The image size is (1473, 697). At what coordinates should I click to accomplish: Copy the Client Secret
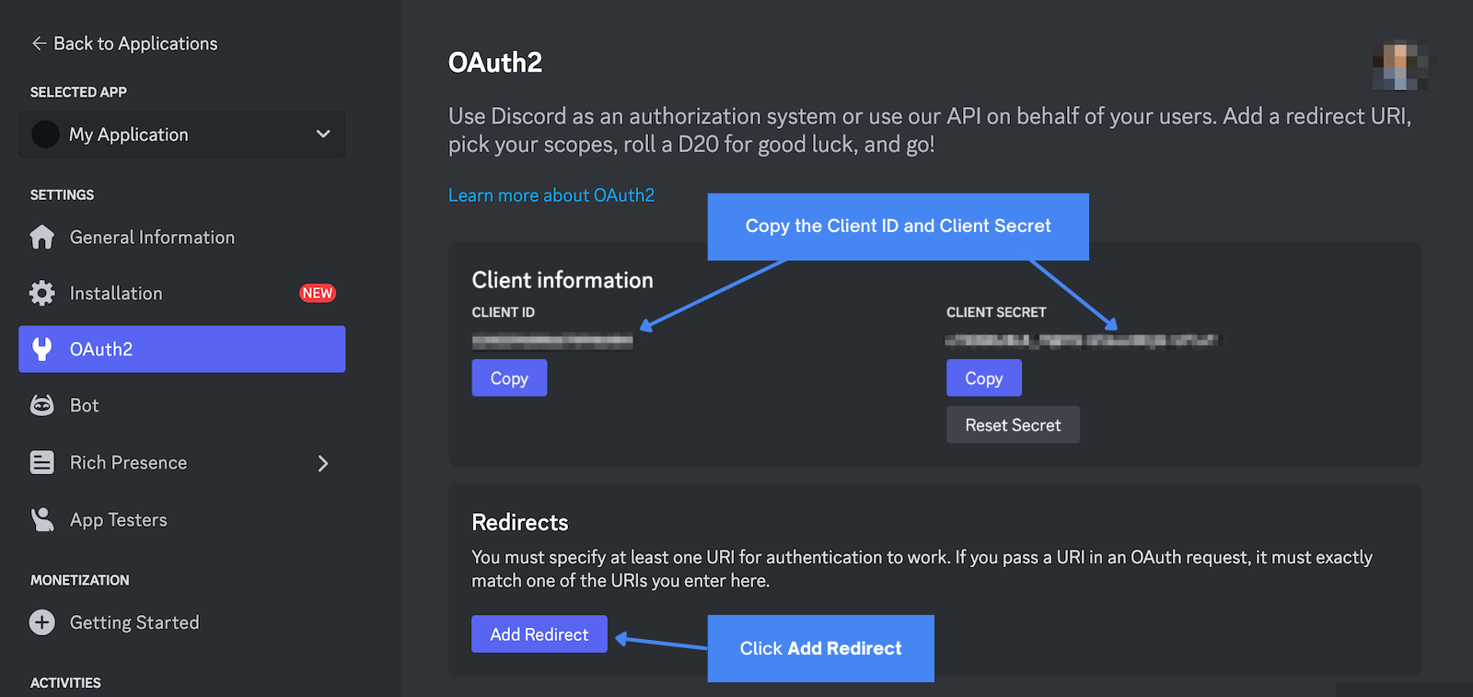pos(983,378)
